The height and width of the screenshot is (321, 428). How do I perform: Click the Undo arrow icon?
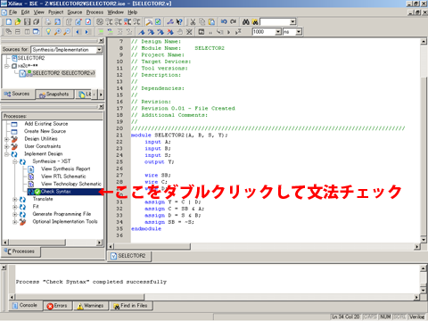click(224, 22)
